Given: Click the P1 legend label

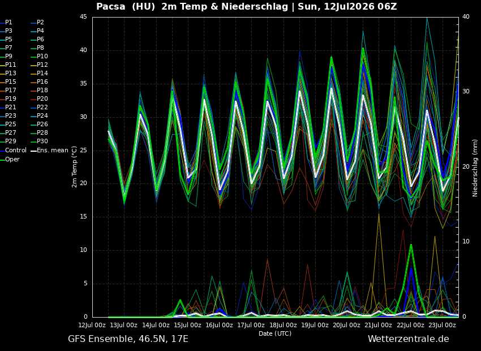Looking at the screenshot, I should [x=8, y=23].
